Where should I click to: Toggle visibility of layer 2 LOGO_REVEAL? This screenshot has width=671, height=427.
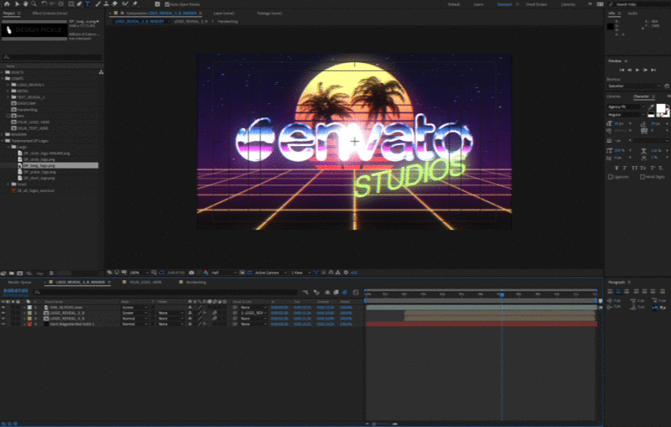coord(3,313)
